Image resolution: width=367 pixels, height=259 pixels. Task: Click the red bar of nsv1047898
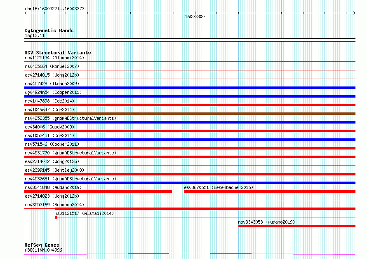coord(190,105)
